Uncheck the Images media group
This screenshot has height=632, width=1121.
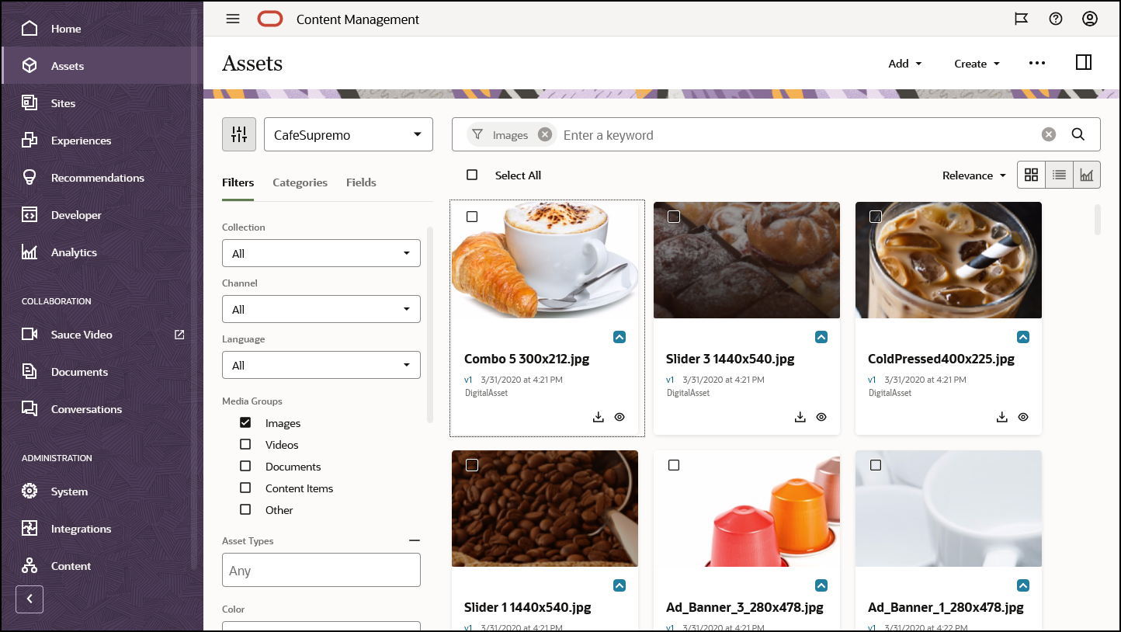pyautogui.click(x=245, y=422)
